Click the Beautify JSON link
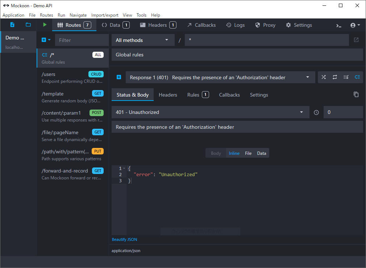The image size is (366, 268). click(124, 239)
